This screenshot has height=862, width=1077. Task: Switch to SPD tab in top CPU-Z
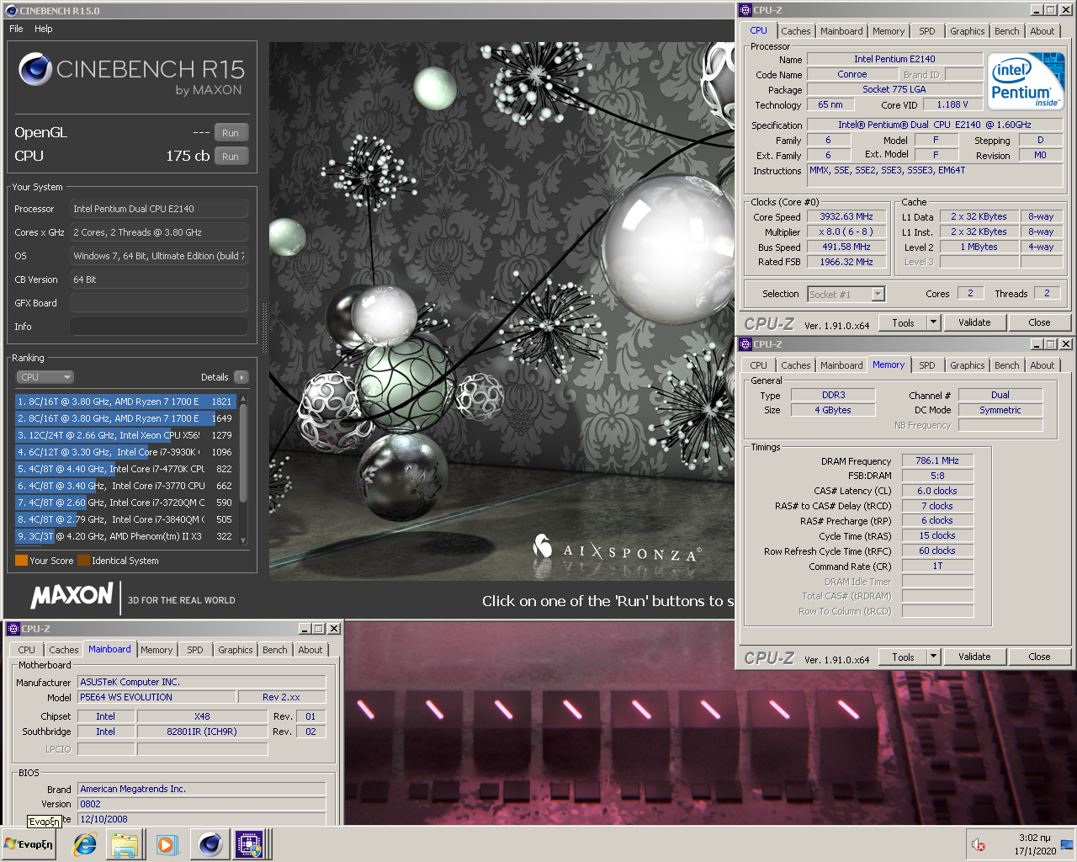tap(926, 31)
